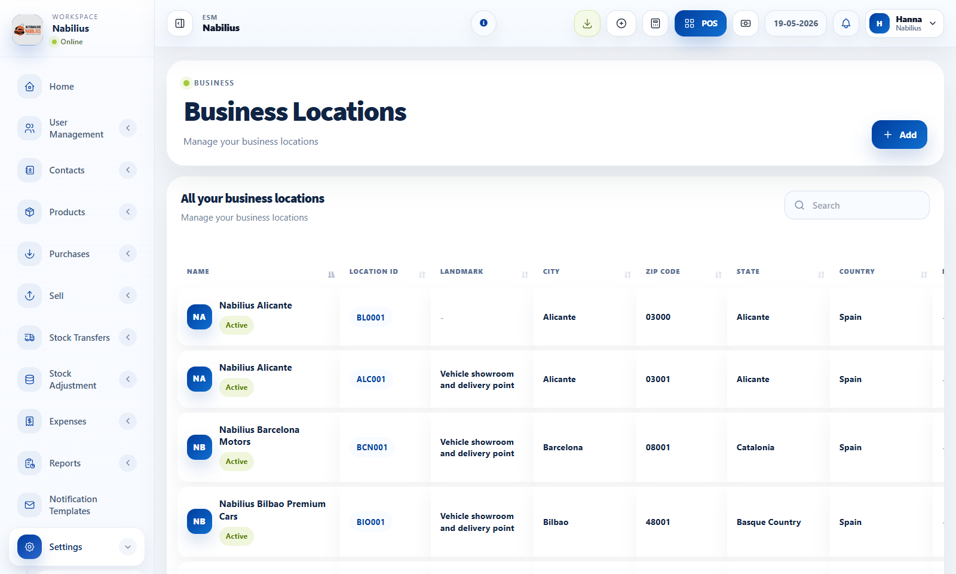The height and width of the screenshot is (574, 956).
Task: Click the Stock Adjustment database icon
Action: (29, 379)
